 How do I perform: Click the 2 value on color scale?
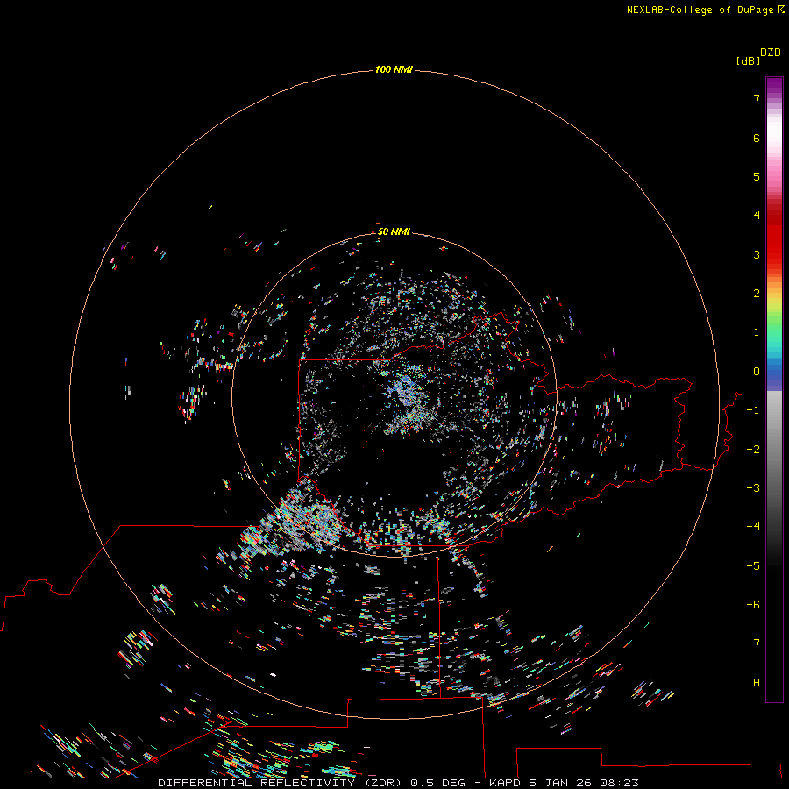point(757,294)
